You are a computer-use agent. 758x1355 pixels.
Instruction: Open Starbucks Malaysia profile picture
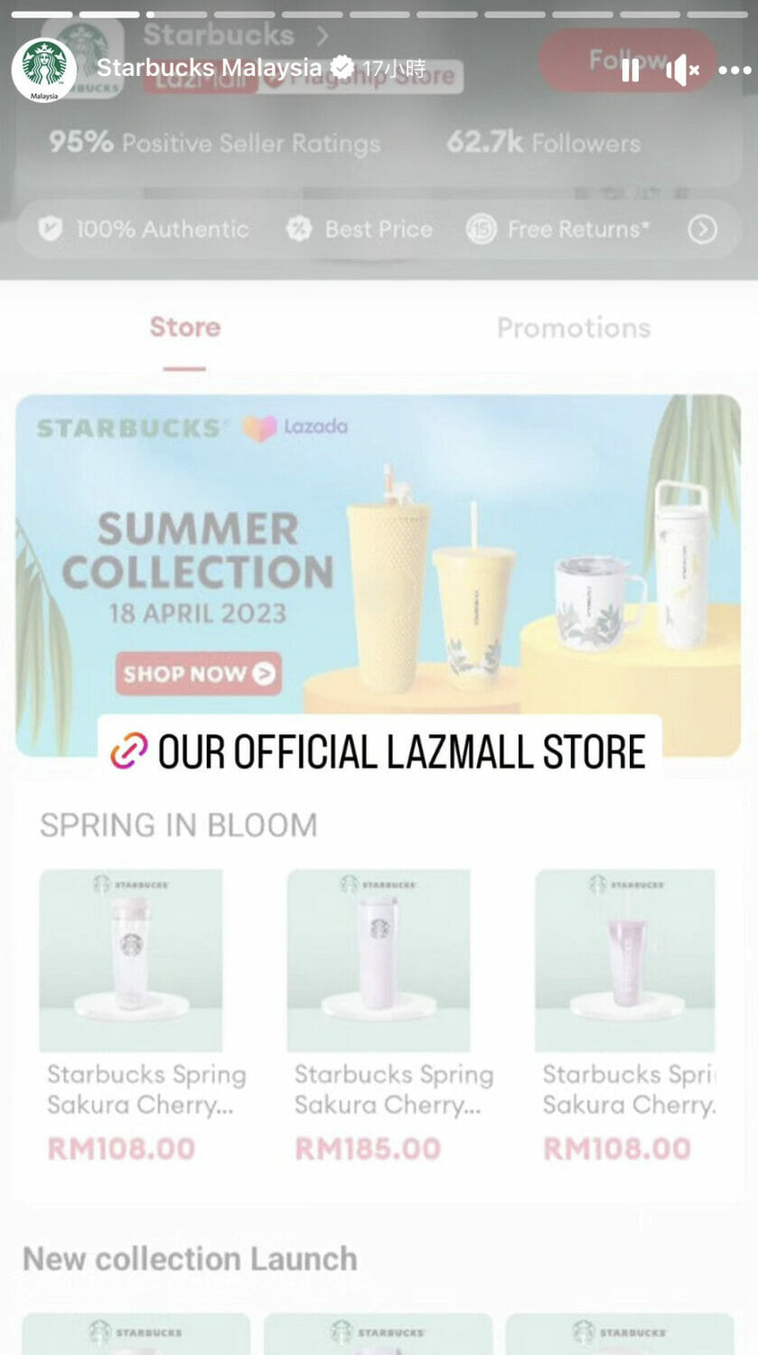pyautogui.click(x=43, y=70)
